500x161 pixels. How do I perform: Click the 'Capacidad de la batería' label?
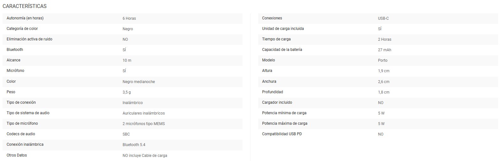pyautogui.click(x=282, y=50)
